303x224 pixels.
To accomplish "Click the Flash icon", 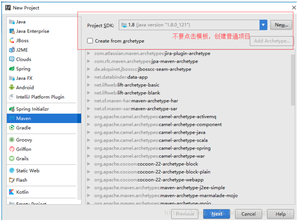I will pyautogui.click(x=12, y=180).
